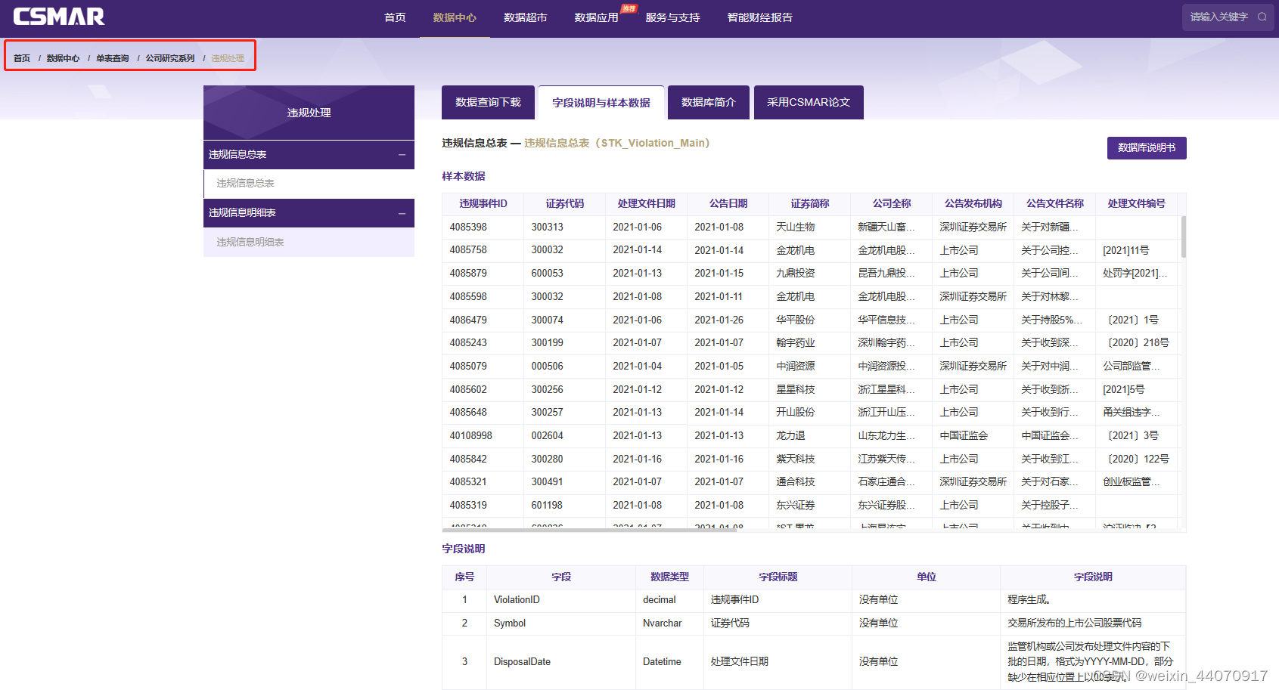Screen dimensions: 1279x690
Task: Collapse the 违规信息总表 section minus icon
Action: [x=402, y=155]
